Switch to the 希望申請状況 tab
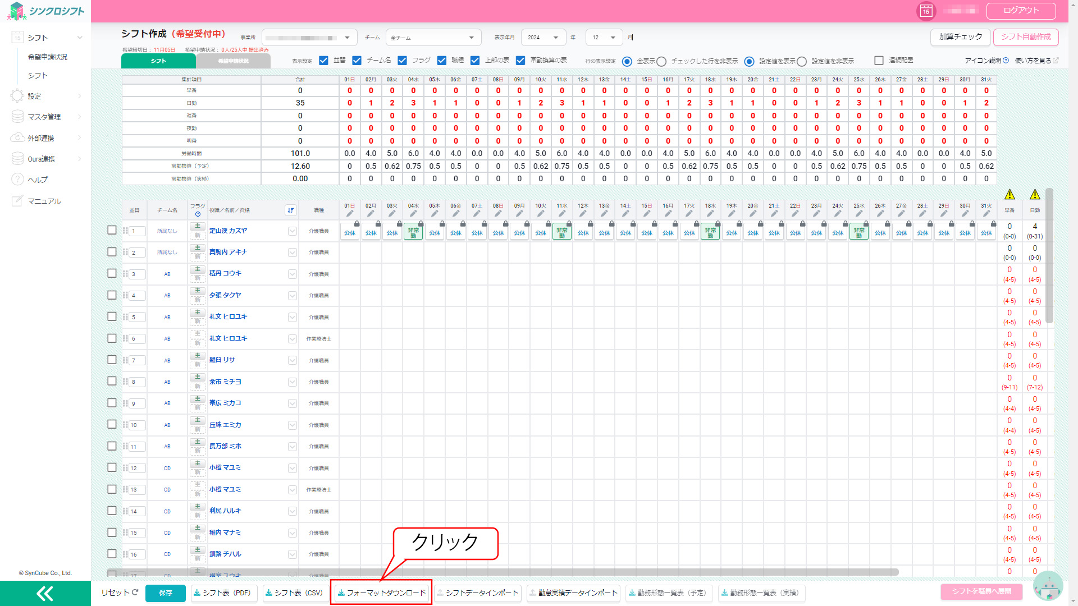The height and width of the screenshot is (606, 1078). click(x=233, y=61)
